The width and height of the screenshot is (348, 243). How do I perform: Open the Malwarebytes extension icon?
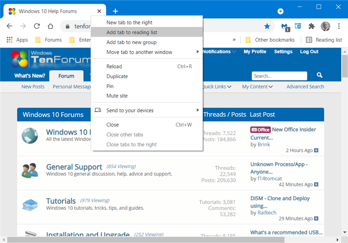[285, 27]
